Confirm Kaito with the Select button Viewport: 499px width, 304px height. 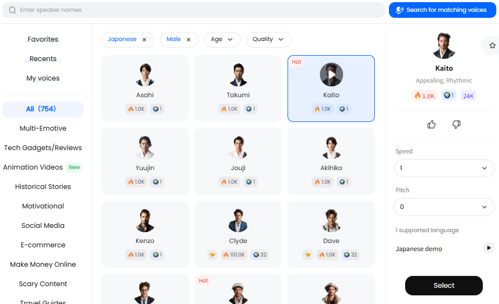pyautogui.click(x=443, y=286)
